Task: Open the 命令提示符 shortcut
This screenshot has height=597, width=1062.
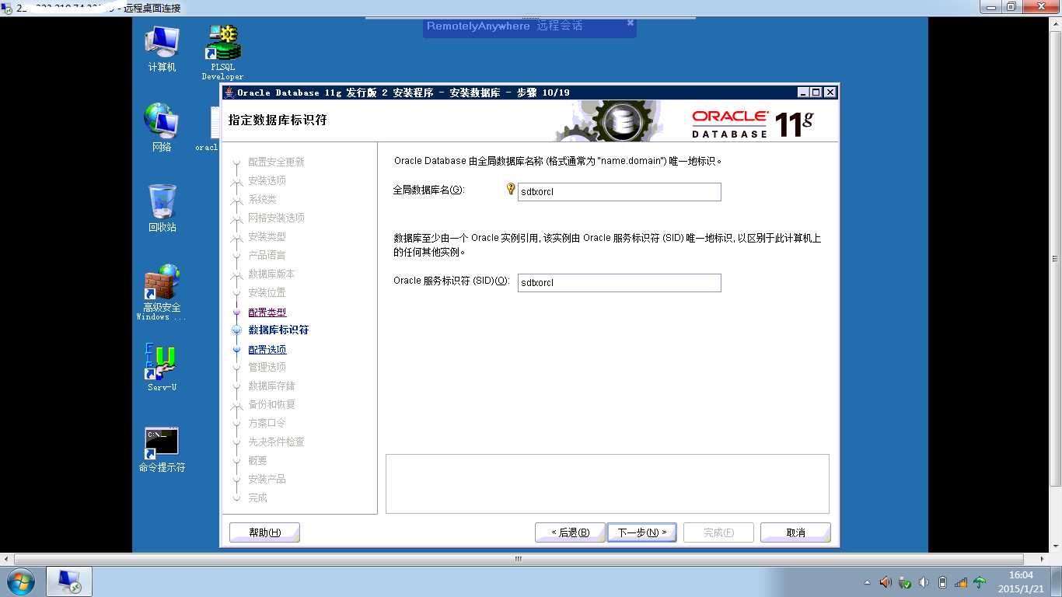Action: pos(162,450)
